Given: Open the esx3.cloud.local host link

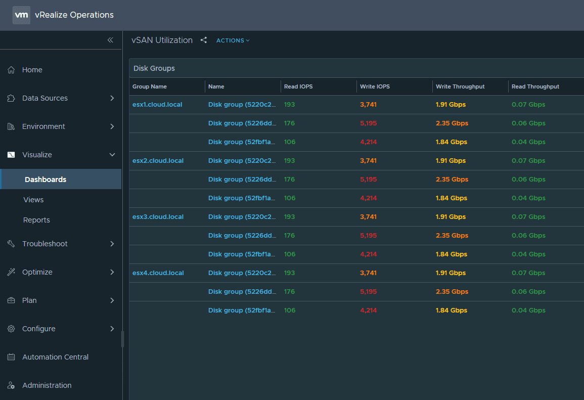Looking at the screenshot, I should pyautogui.click(x=158, y=217).
